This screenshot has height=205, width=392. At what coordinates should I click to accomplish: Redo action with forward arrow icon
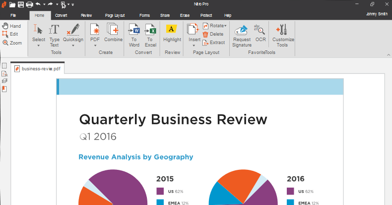point(51,4)
